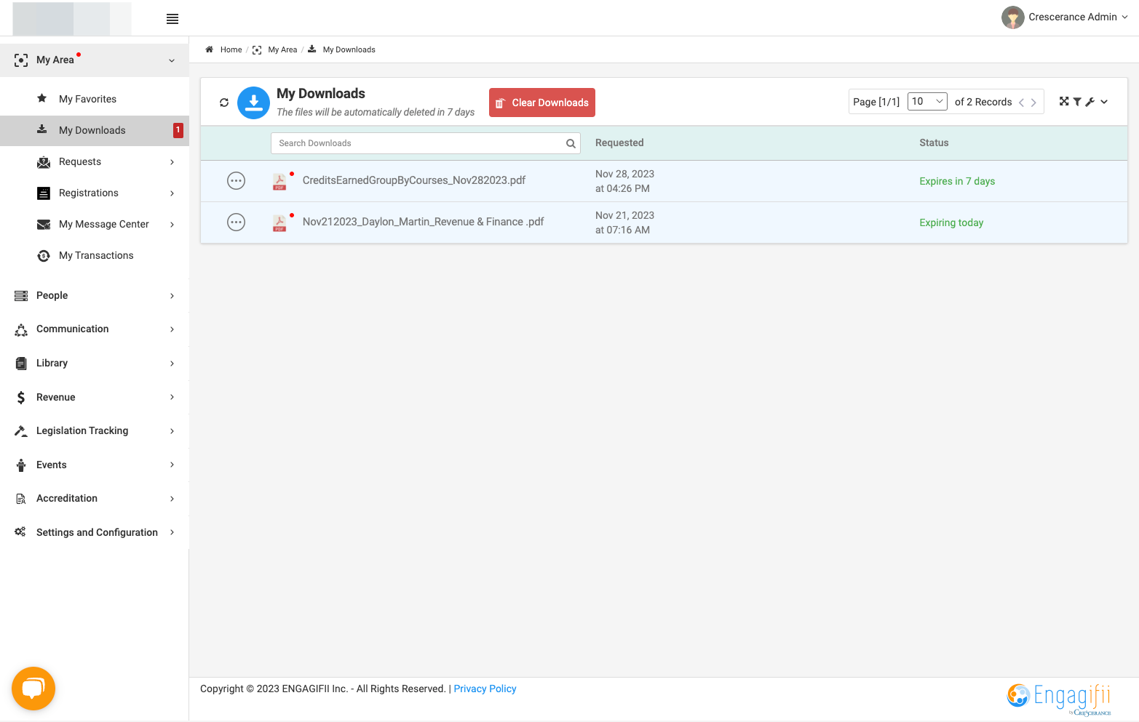
Task: Click the toolbar options chevron
Action: tap(1104, 102)
